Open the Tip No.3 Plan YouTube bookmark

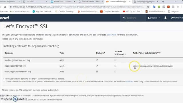coord(133,11)
